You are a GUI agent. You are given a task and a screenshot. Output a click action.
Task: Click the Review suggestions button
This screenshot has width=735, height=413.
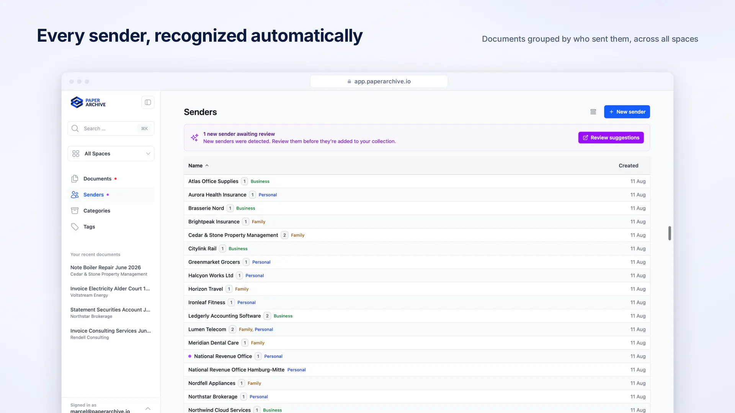611,138
